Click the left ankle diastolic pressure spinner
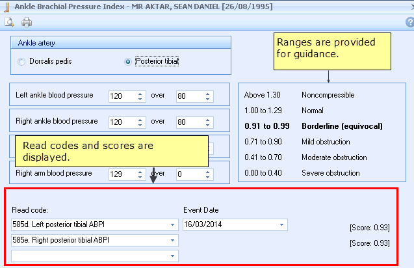414x268 pixels. click(208, 96)
